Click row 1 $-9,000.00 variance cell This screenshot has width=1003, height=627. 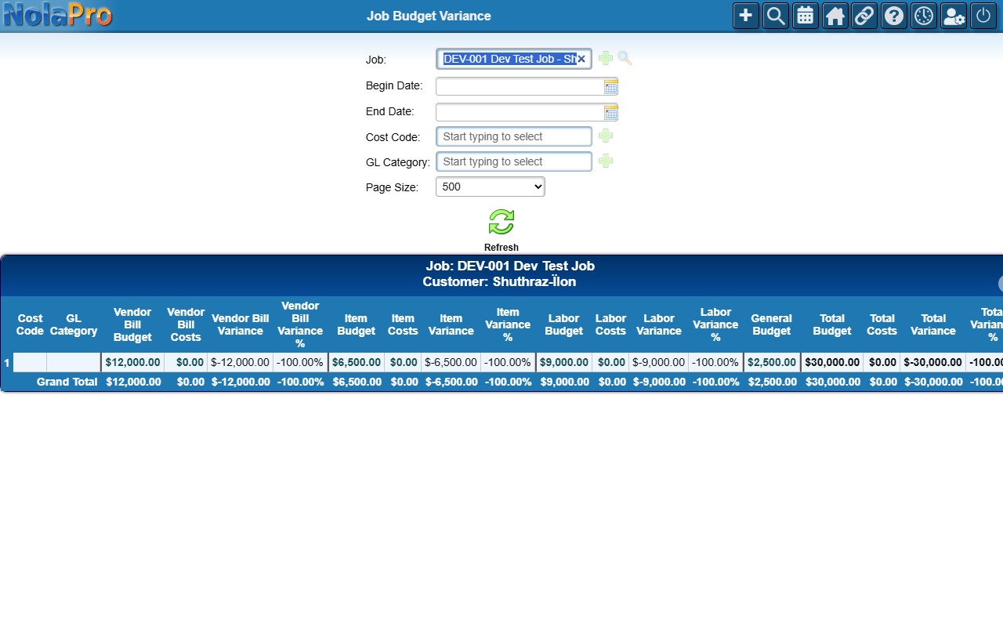pos(659,363)
